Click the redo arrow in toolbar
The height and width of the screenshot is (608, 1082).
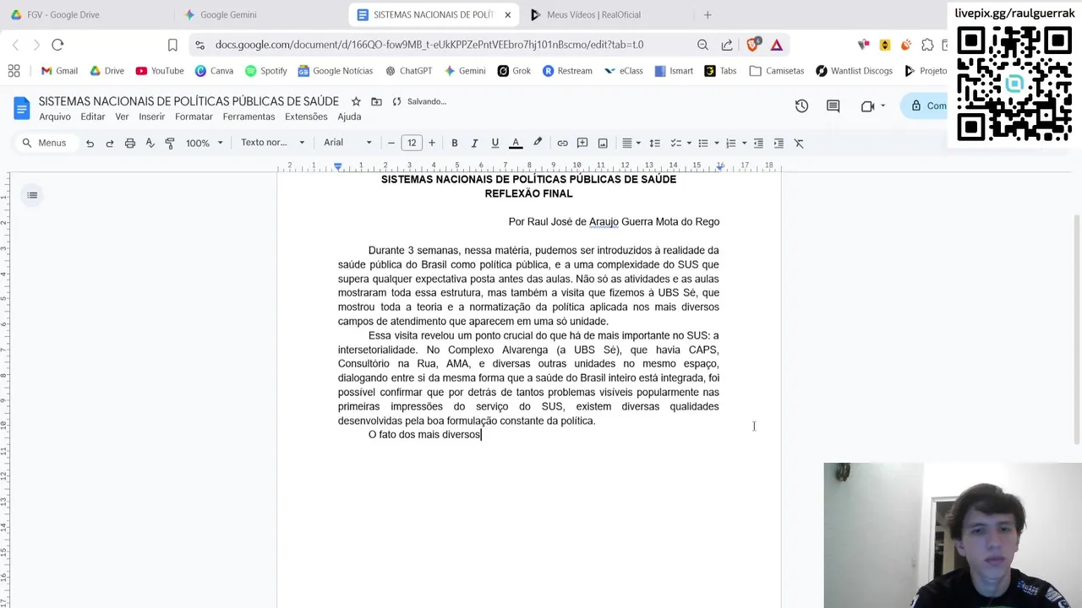pyautogui.click(x=110, y=144)
